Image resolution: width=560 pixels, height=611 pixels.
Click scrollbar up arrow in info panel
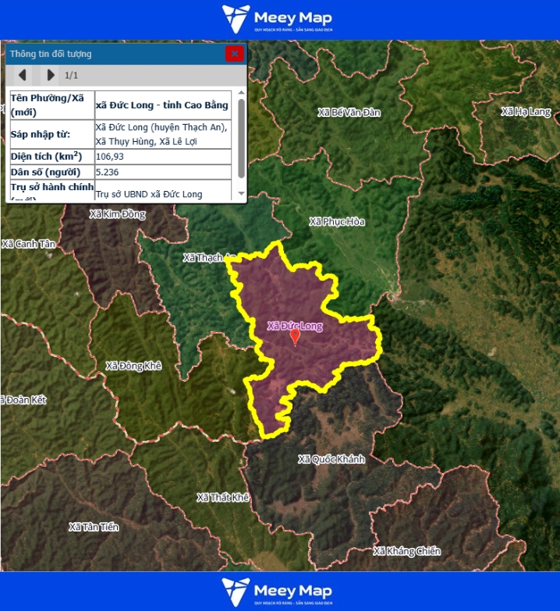(x=241, y=94)
